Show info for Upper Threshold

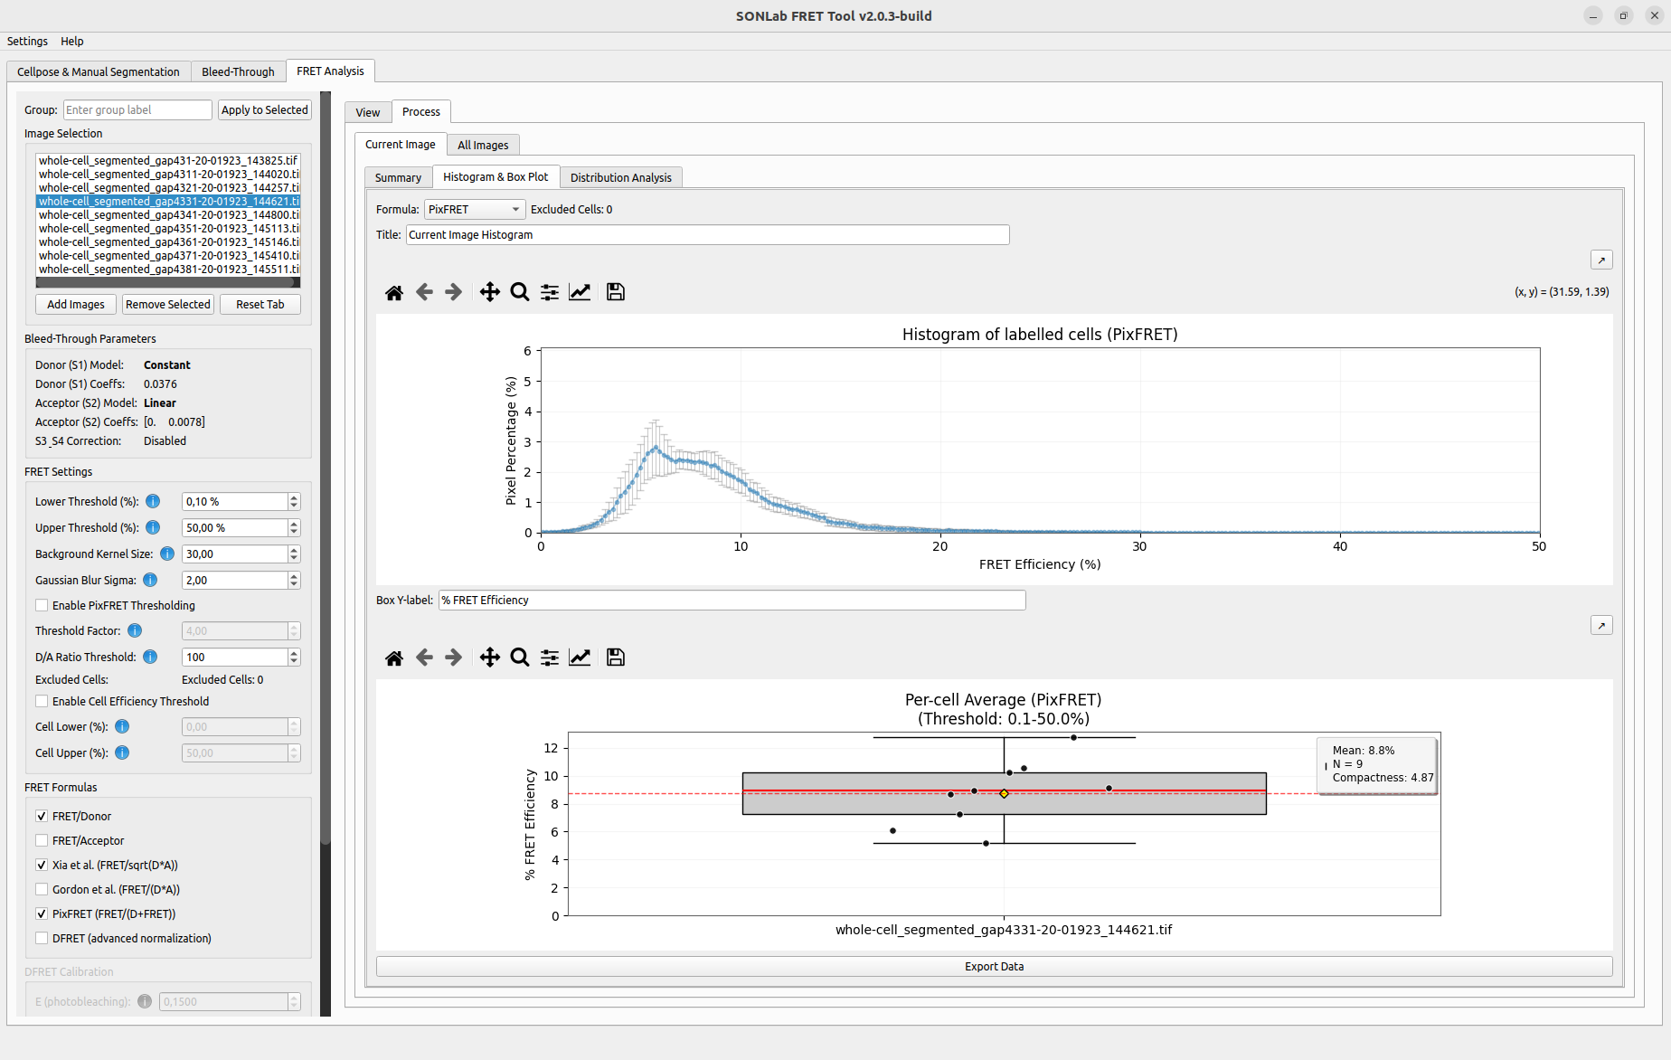pyautogui.click(x=153, y=527)
